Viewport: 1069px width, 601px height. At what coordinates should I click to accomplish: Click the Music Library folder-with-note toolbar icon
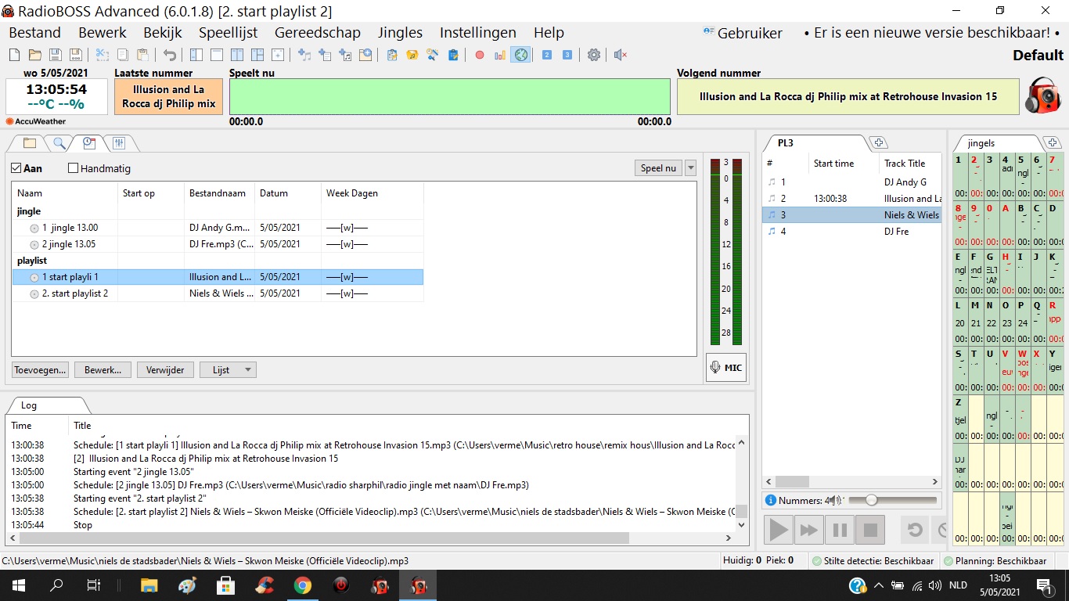coord(412,55)
